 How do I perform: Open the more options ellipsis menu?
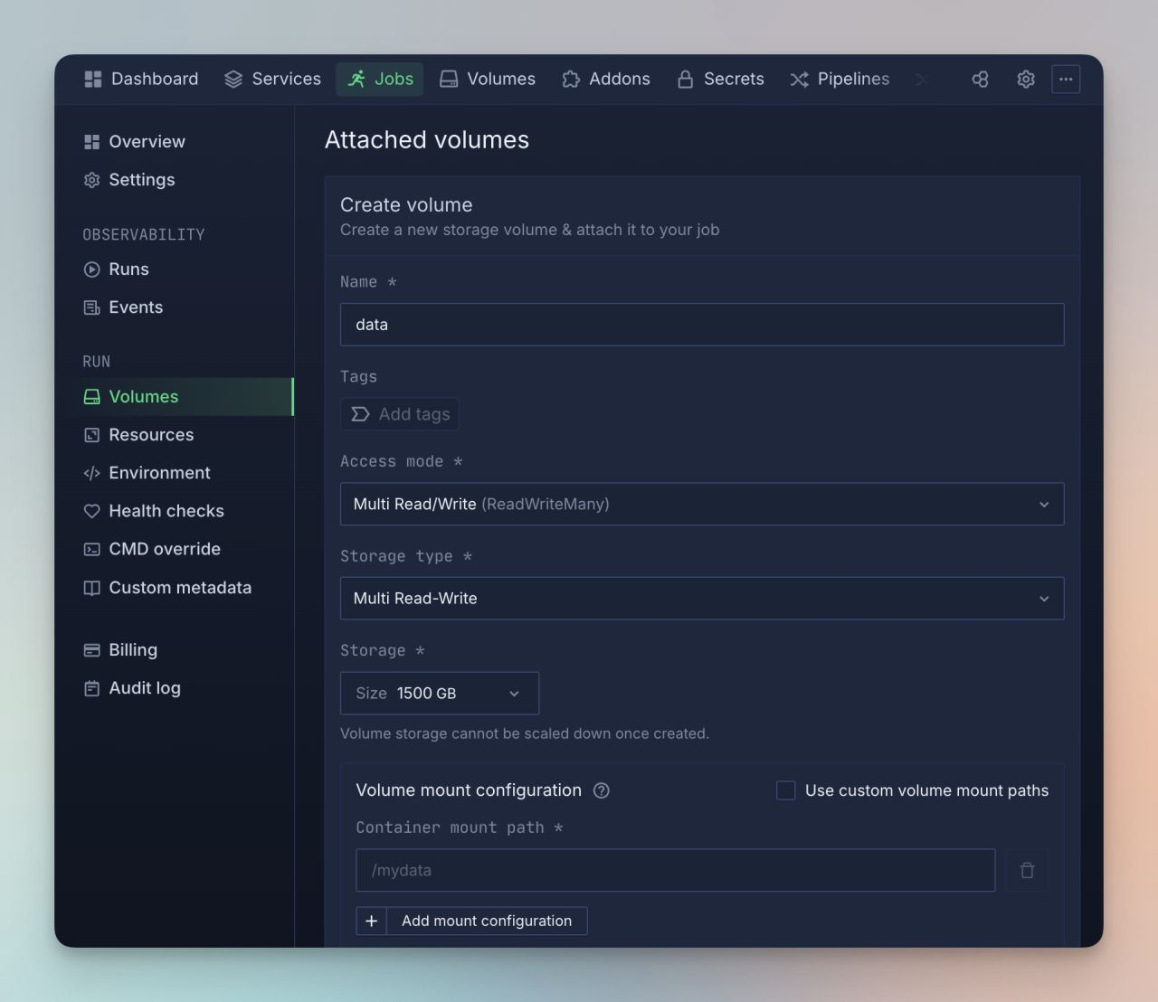click(1066, 80)
